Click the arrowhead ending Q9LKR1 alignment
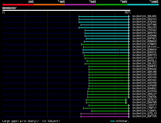Screen dimensions: 161x123 tap(129, 16)
